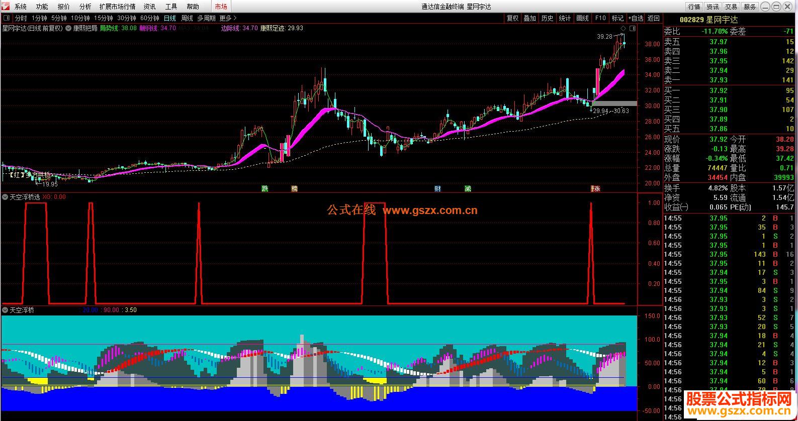Click the diamond icon near chart top-right
Viewport: 798px width, 421px height.
[624, 28]
